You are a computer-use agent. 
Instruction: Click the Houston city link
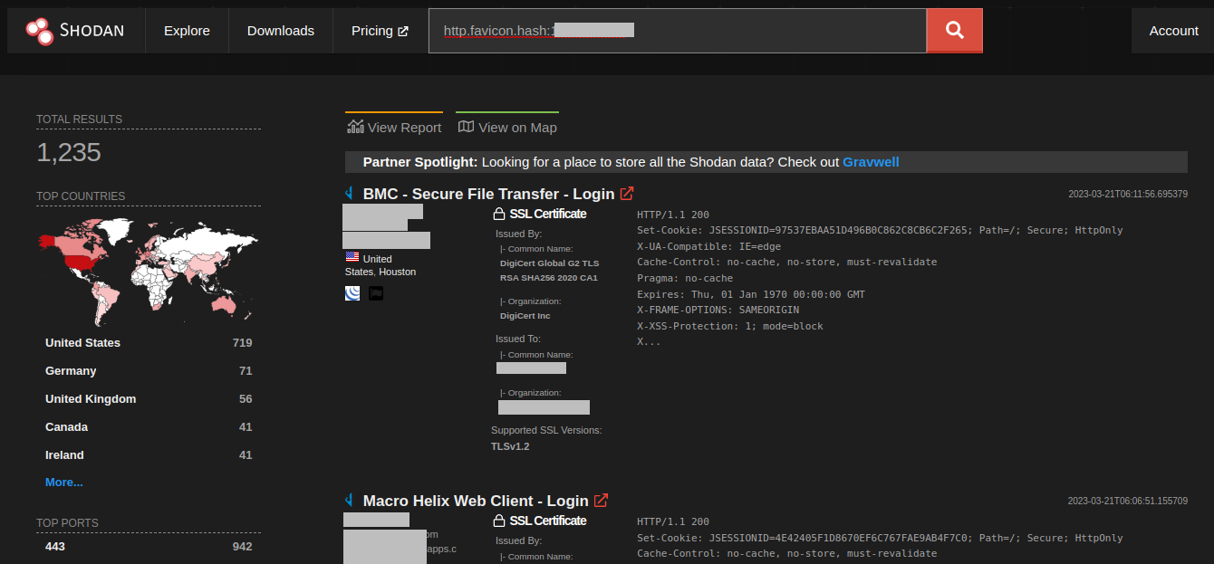pyautogui.click(x=398, y=272)
